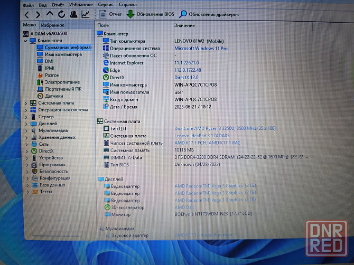The image size is (354, 265).
Task: Select Электропитание tree item
Action: tap(59, 82)
